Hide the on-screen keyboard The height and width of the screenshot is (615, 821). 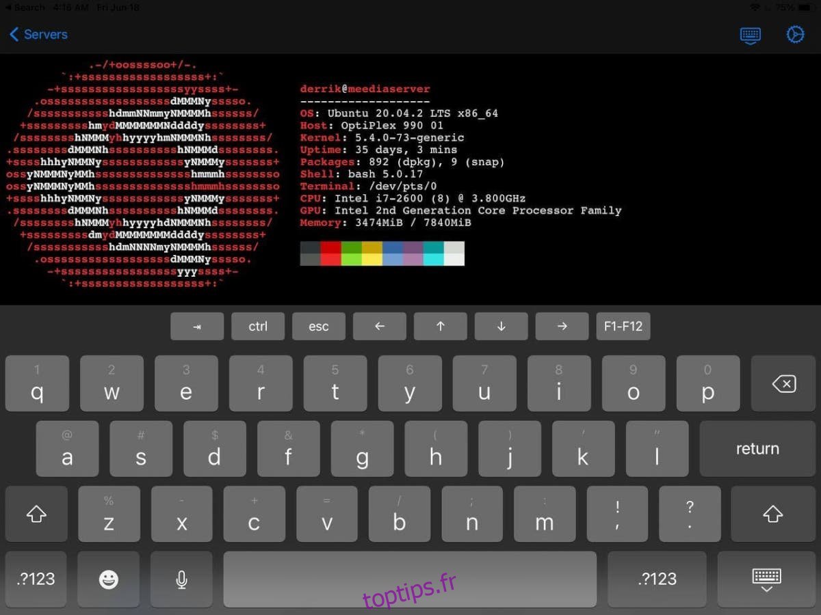click(766, 579)
